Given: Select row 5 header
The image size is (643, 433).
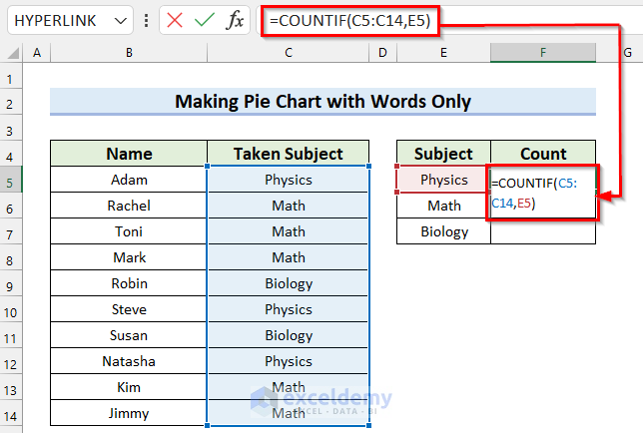Looking at the screenshot, I should 11,180.
